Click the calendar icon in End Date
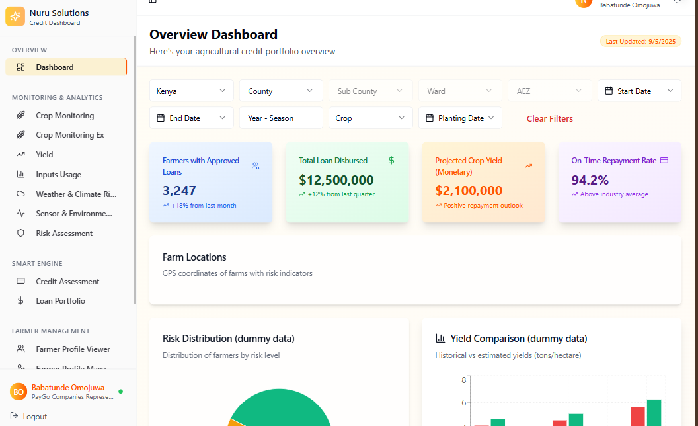Screen dimensions: 698x426 coord(161,118)
